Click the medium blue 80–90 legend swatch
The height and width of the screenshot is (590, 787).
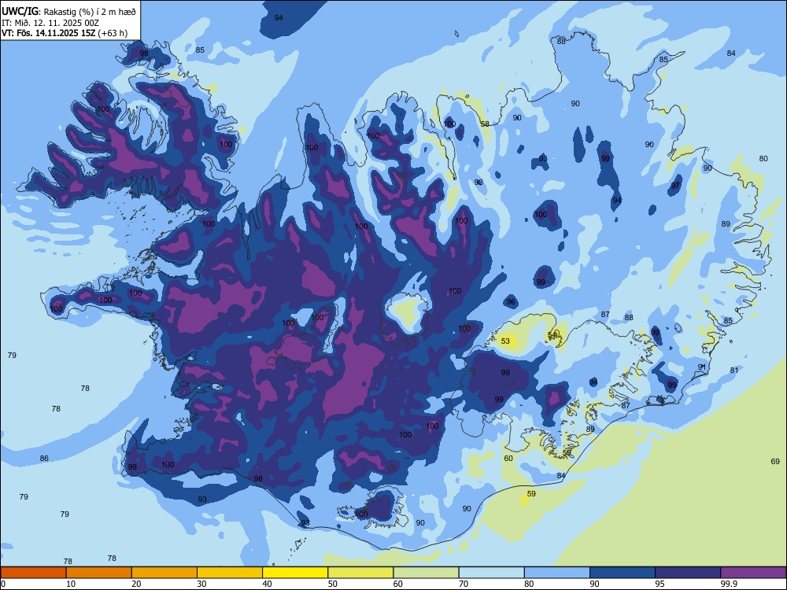[557, 573]
